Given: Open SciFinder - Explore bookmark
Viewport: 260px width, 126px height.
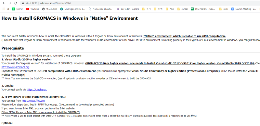Looking at the screenshot, I should click(128, 9).
